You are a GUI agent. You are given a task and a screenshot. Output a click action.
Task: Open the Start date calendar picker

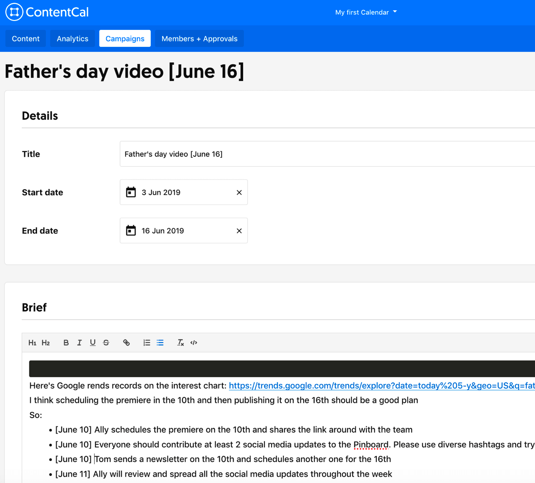(x=131, y=192)
